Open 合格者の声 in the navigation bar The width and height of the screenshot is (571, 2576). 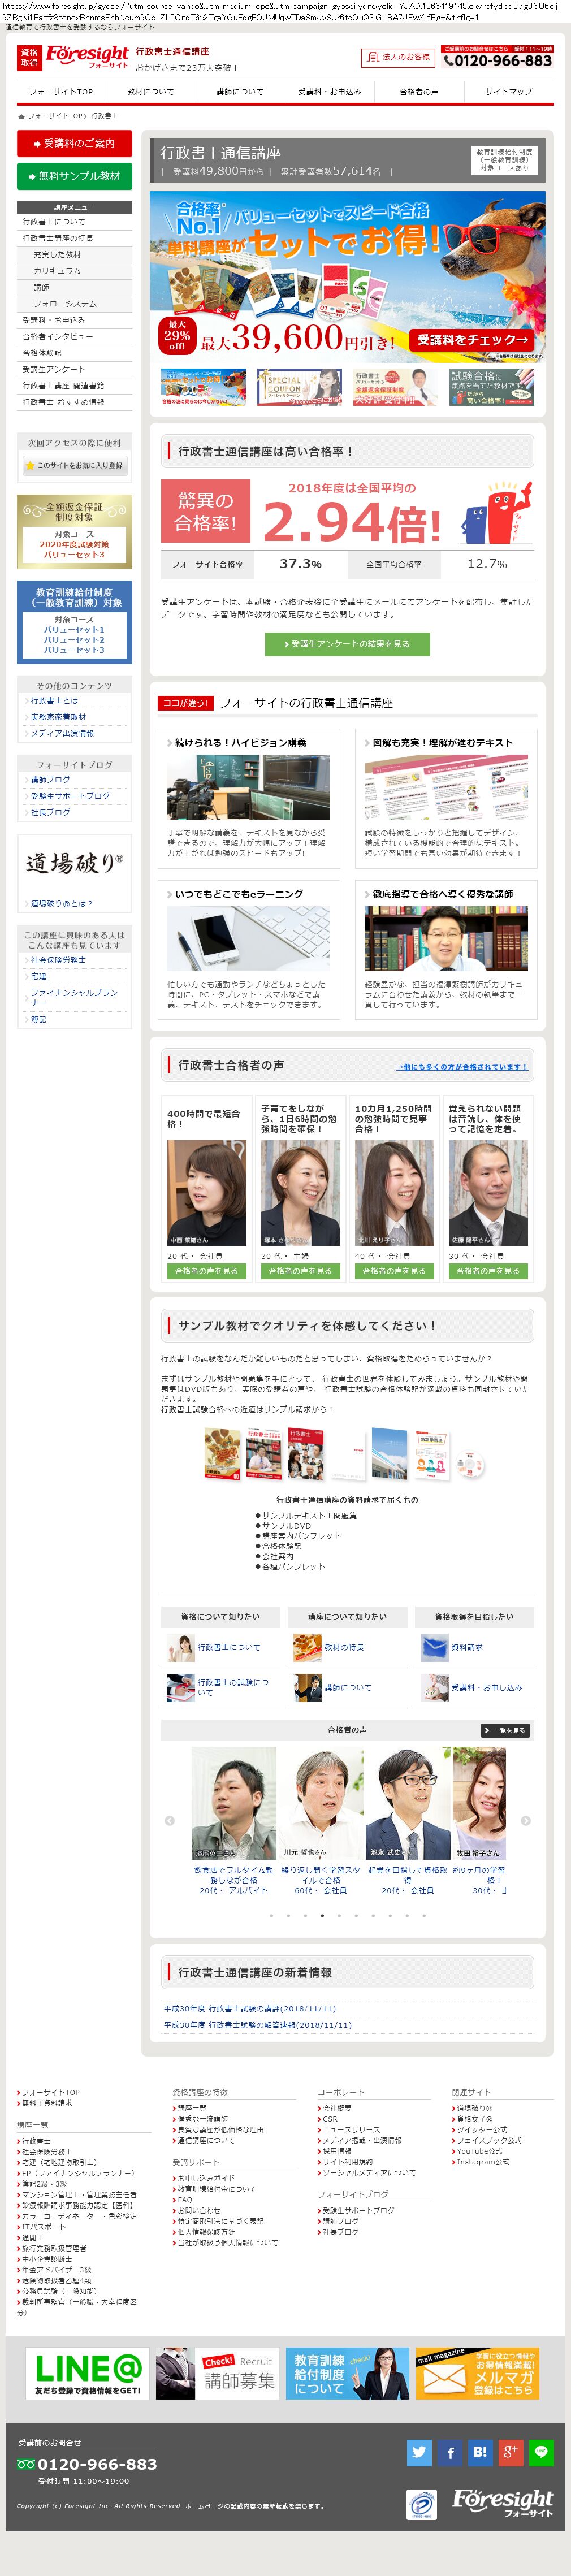[x=419, y=91]
